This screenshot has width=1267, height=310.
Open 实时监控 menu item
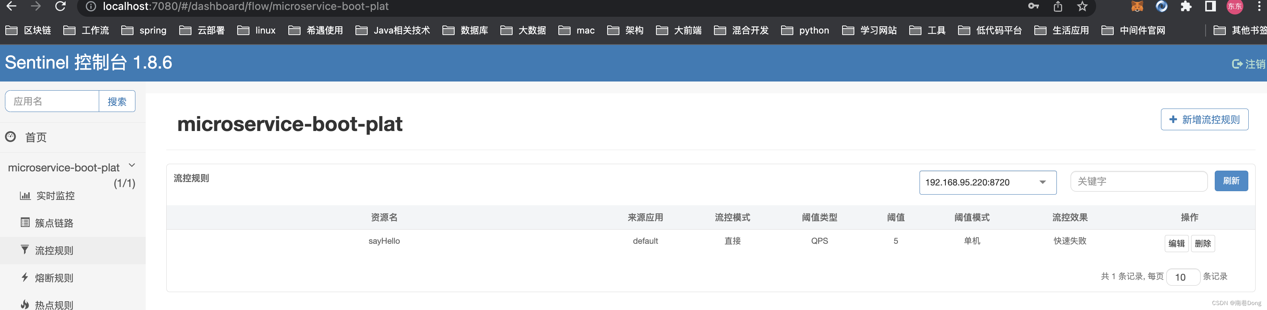coord(56,195)
